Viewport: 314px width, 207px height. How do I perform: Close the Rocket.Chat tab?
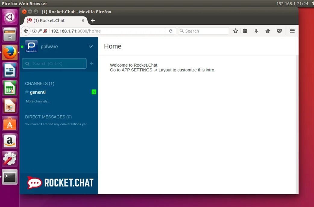coord(83,20)
